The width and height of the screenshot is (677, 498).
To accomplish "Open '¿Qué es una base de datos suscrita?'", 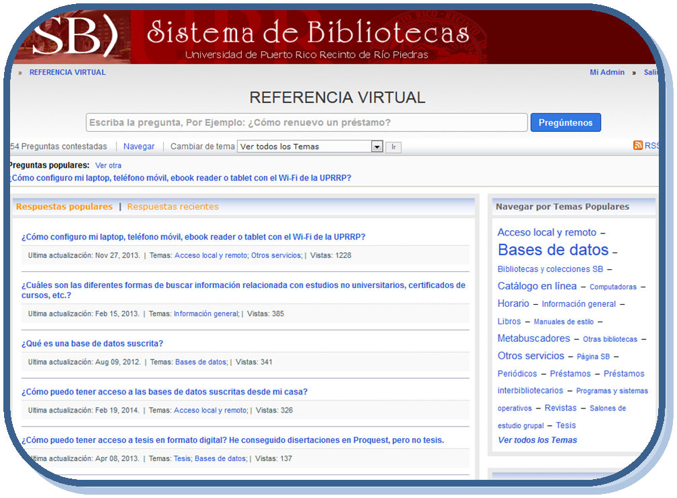I will pyautogui.click(x=92, y=343).
